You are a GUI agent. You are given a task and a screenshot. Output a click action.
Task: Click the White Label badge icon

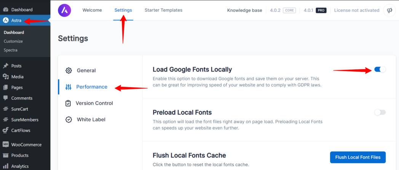(x=69, y=120)
